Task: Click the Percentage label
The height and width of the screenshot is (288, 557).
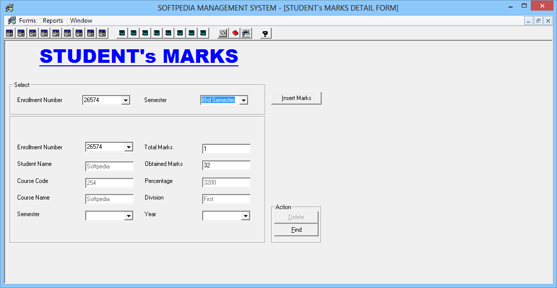Action: [159, 180]
